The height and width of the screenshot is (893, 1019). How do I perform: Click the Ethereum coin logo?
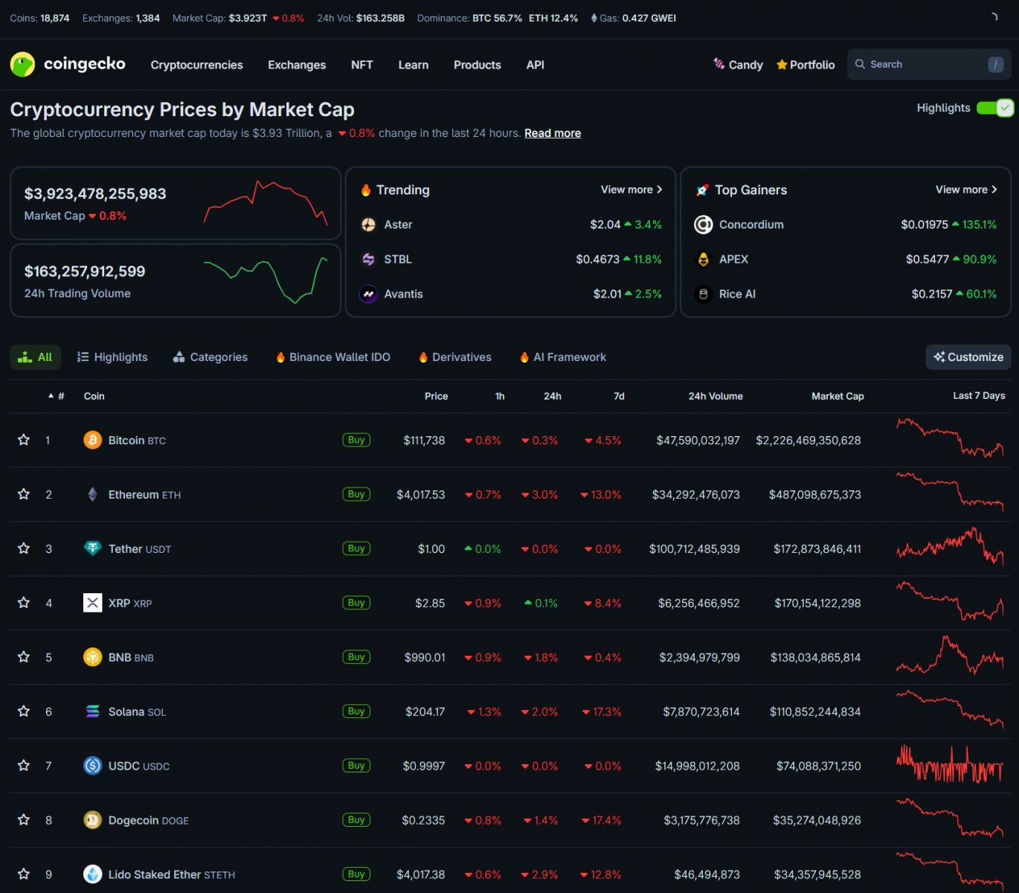pos(92,494)
